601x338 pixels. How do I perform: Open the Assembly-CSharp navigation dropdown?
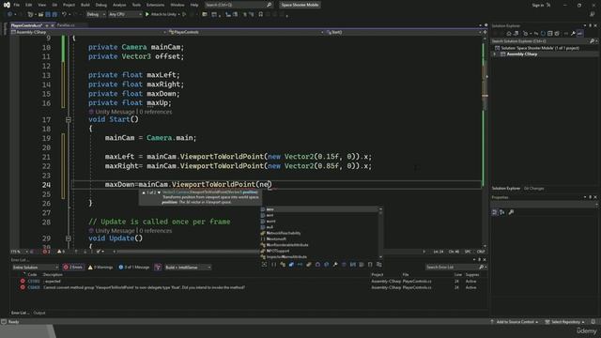coord(88,32)
